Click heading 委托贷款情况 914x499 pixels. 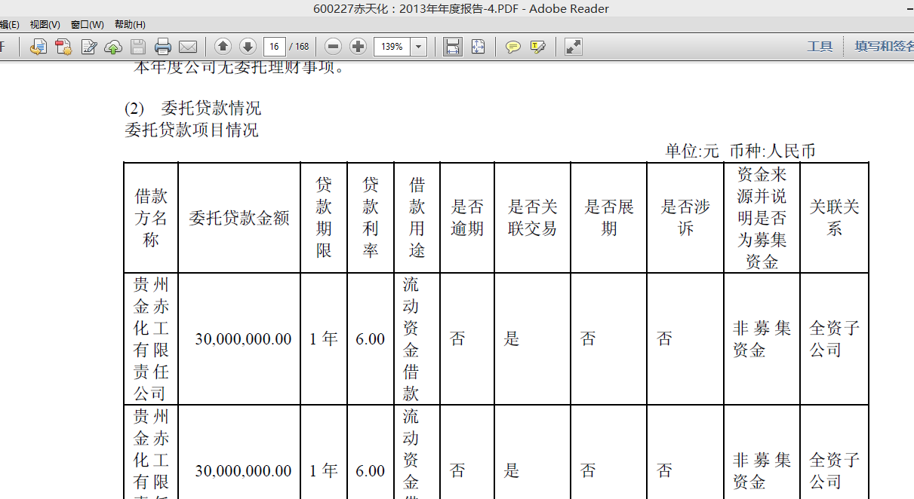211,108
